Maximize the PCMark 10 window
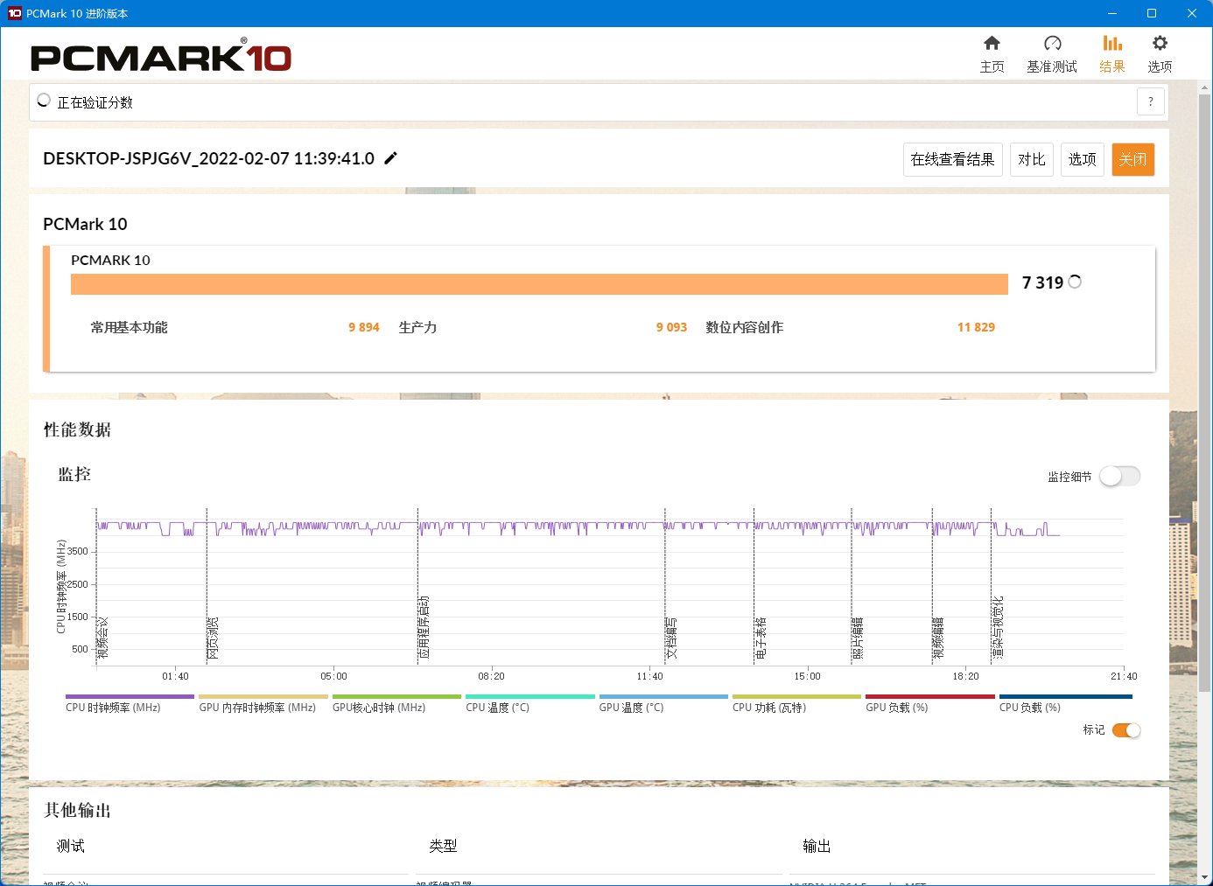 [x=1152, y=13]
